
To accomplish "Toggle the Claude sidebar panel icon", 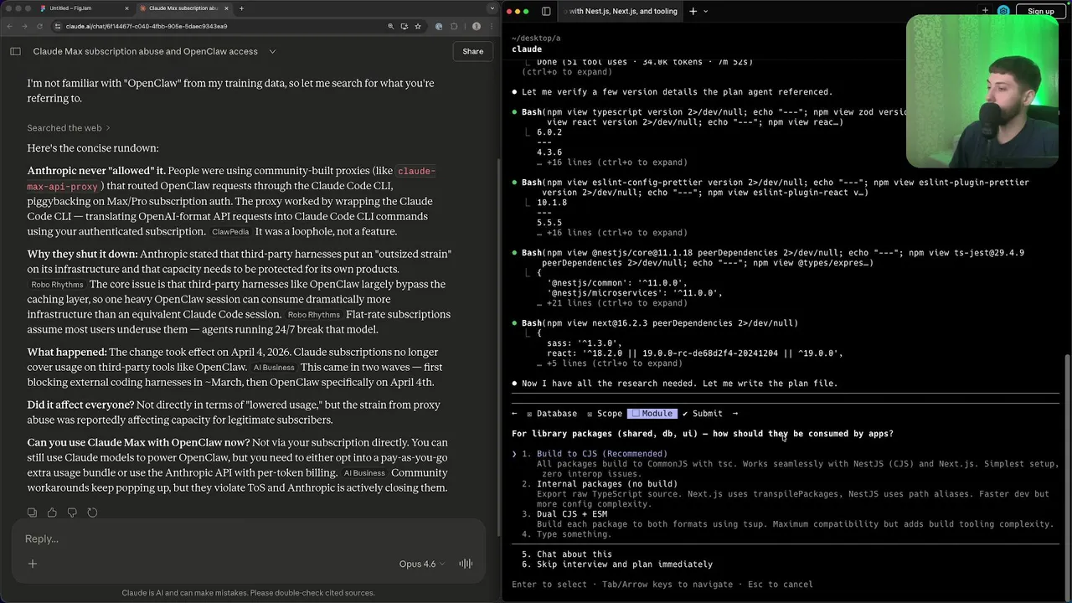I will (x=15, y=51).
